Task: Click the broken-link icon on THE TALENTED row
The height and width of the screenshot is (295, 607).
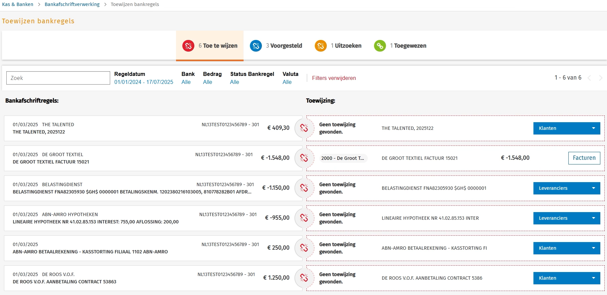Action: coord(304,128)
